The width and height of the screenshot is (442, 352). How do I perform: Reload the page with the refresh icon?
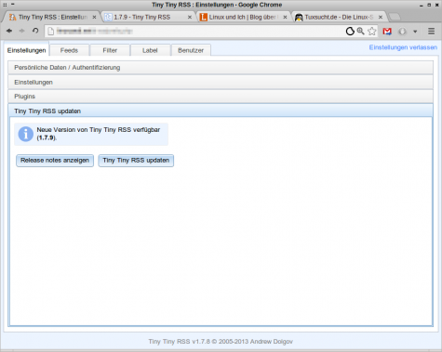35,31
